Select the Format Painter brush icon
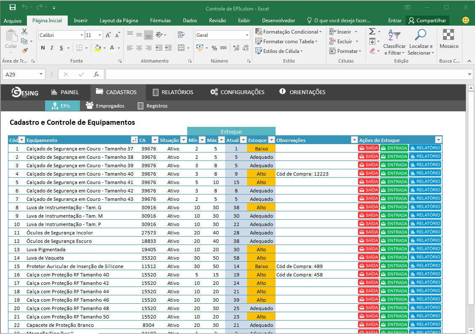The height and width of the screenshot is (334, 475). pos(24,51)
